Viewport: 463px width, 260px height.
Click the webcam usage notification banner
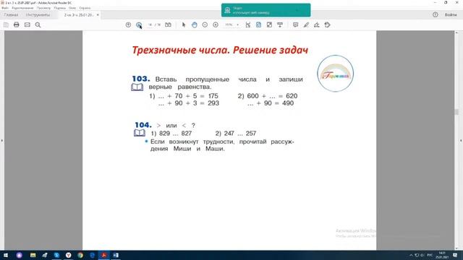tap(266, 10)
